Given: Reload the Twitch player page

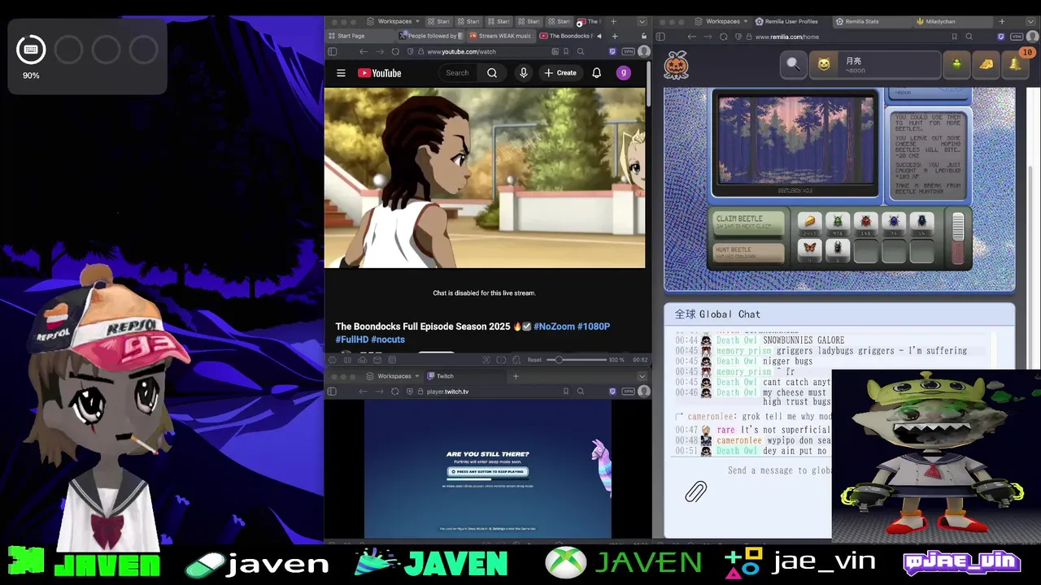Looking at the screenshot, I should (395, 392).
